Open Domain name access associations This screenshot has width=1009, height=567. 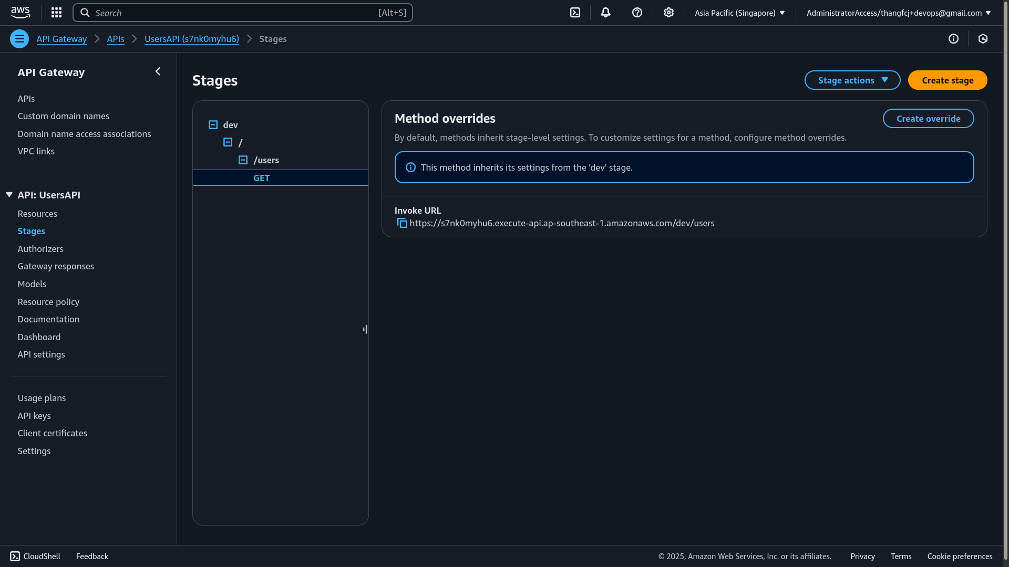84,134
